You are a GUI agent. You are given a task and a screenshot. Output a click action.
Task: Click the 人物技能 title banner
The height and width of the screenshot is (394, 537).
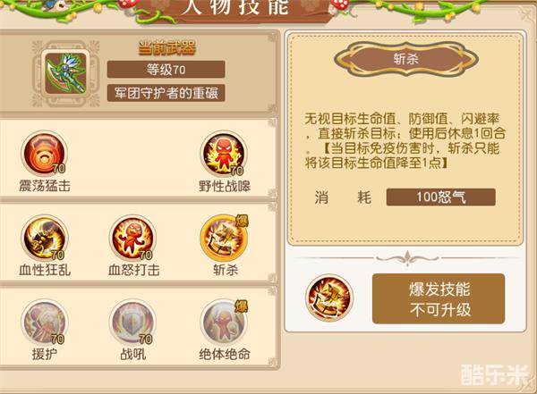[x=234, y=8]
